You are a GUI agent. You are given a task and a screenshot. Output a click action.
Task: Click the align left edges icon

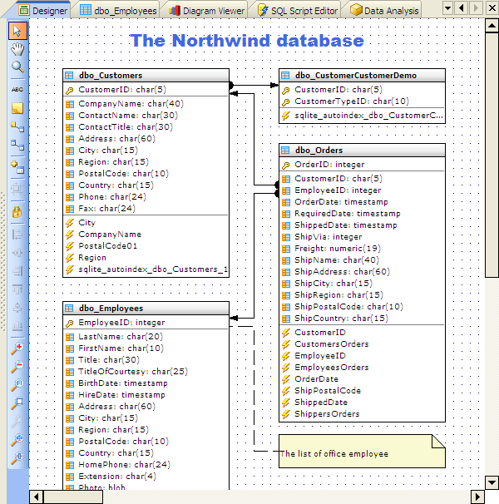pos(17,235)
